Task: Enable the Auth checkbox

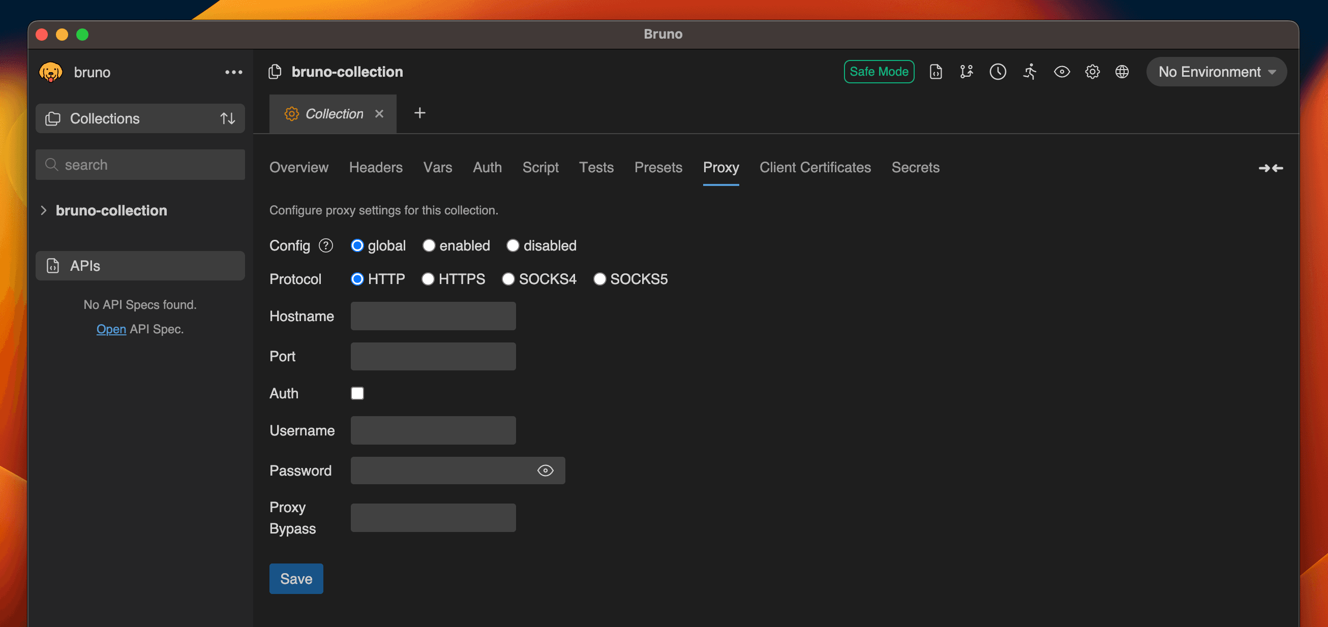Action: [357, 393]
